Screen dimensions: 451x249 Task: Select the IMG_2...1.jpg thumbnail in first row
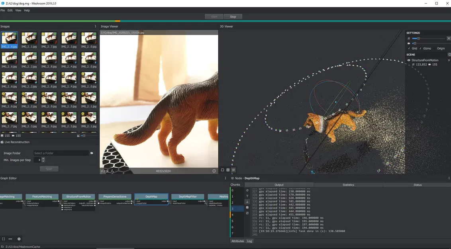[29, 40]
